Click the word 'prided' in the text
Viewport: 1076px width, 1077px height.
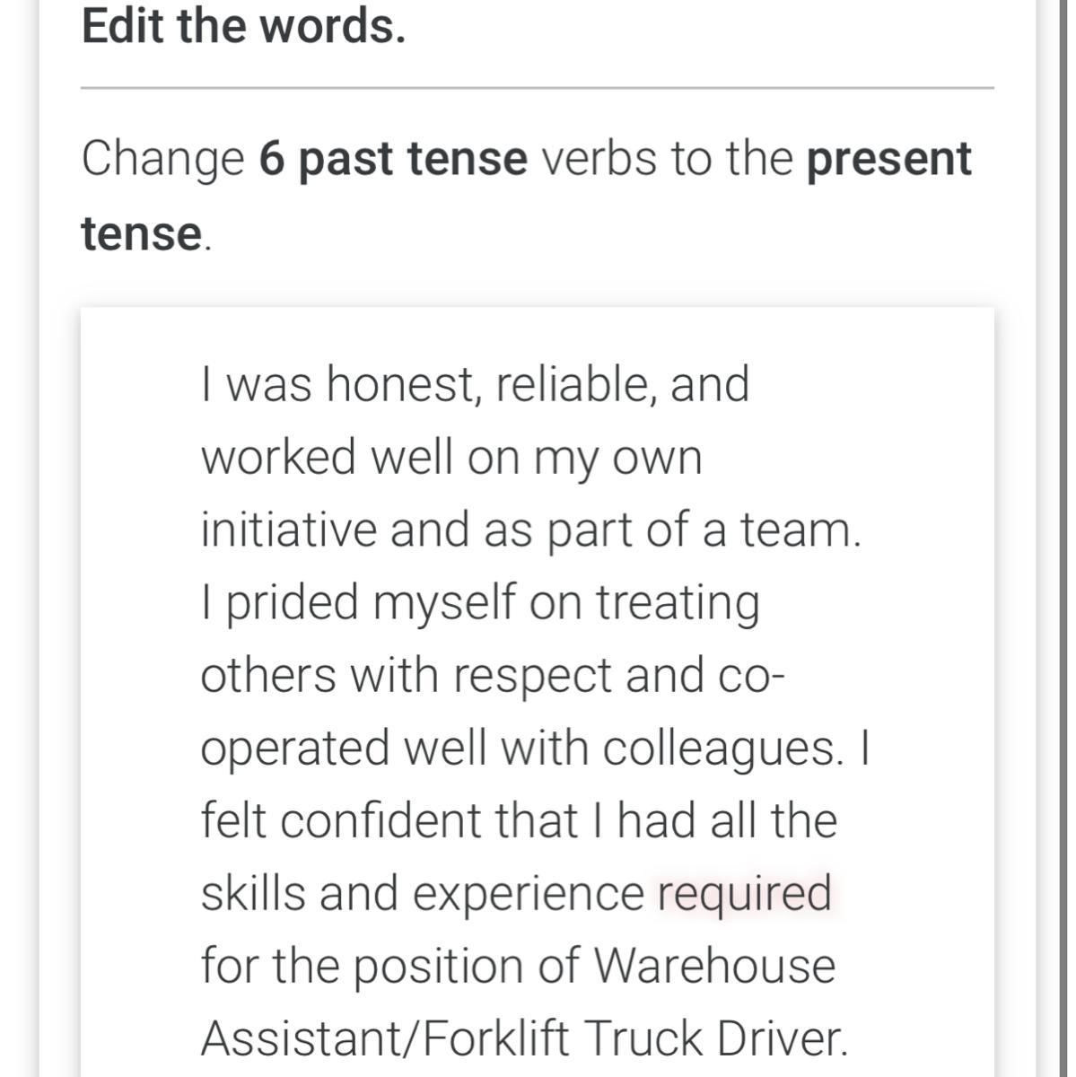pos(292,602)
